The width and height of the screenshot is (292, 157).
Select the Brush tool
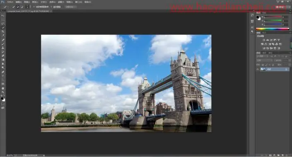point(3,44)
